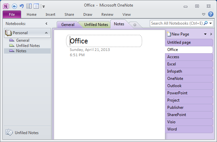This screenshot has height=142, width=217.
Task: Click the General section purple tab icon
Action: [x=12, y=40]
